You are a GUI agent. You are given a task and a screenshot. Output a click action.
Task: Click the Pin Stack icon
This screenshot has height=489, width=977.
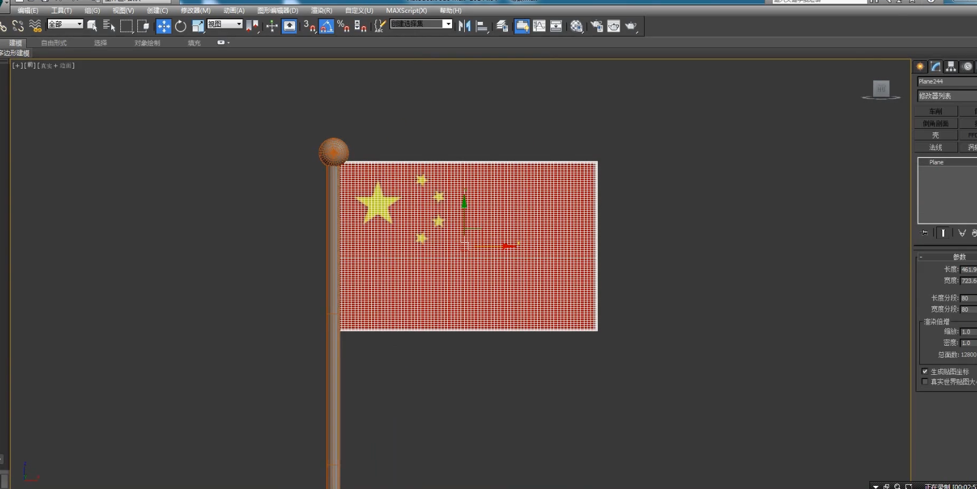pos(925,233)
